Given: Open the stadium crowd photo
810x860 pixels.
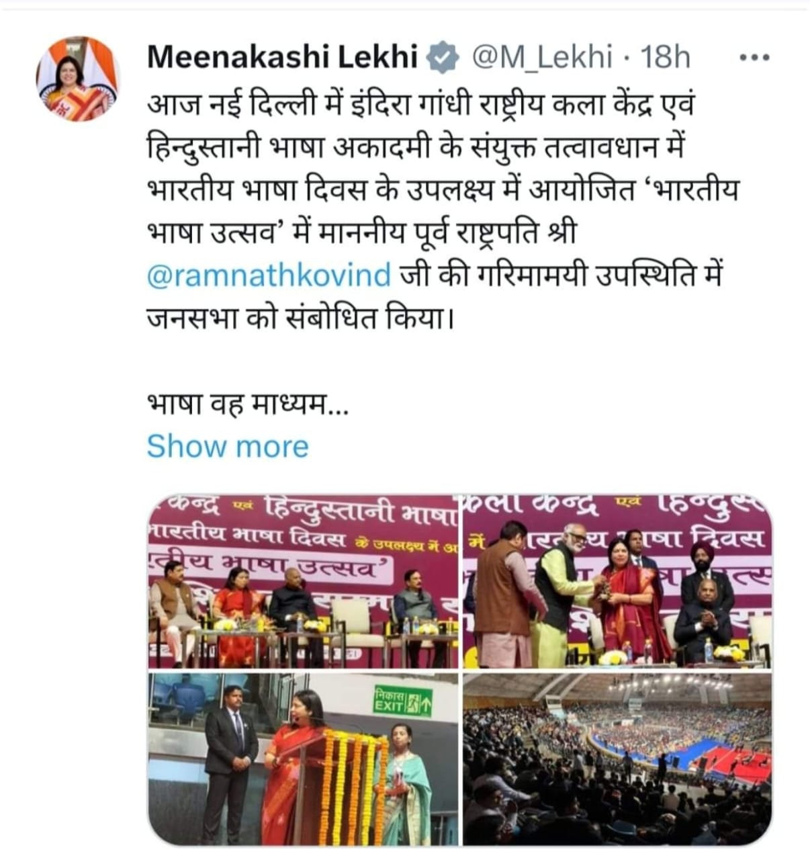Looking at the screenshot, I should point(617,759).
